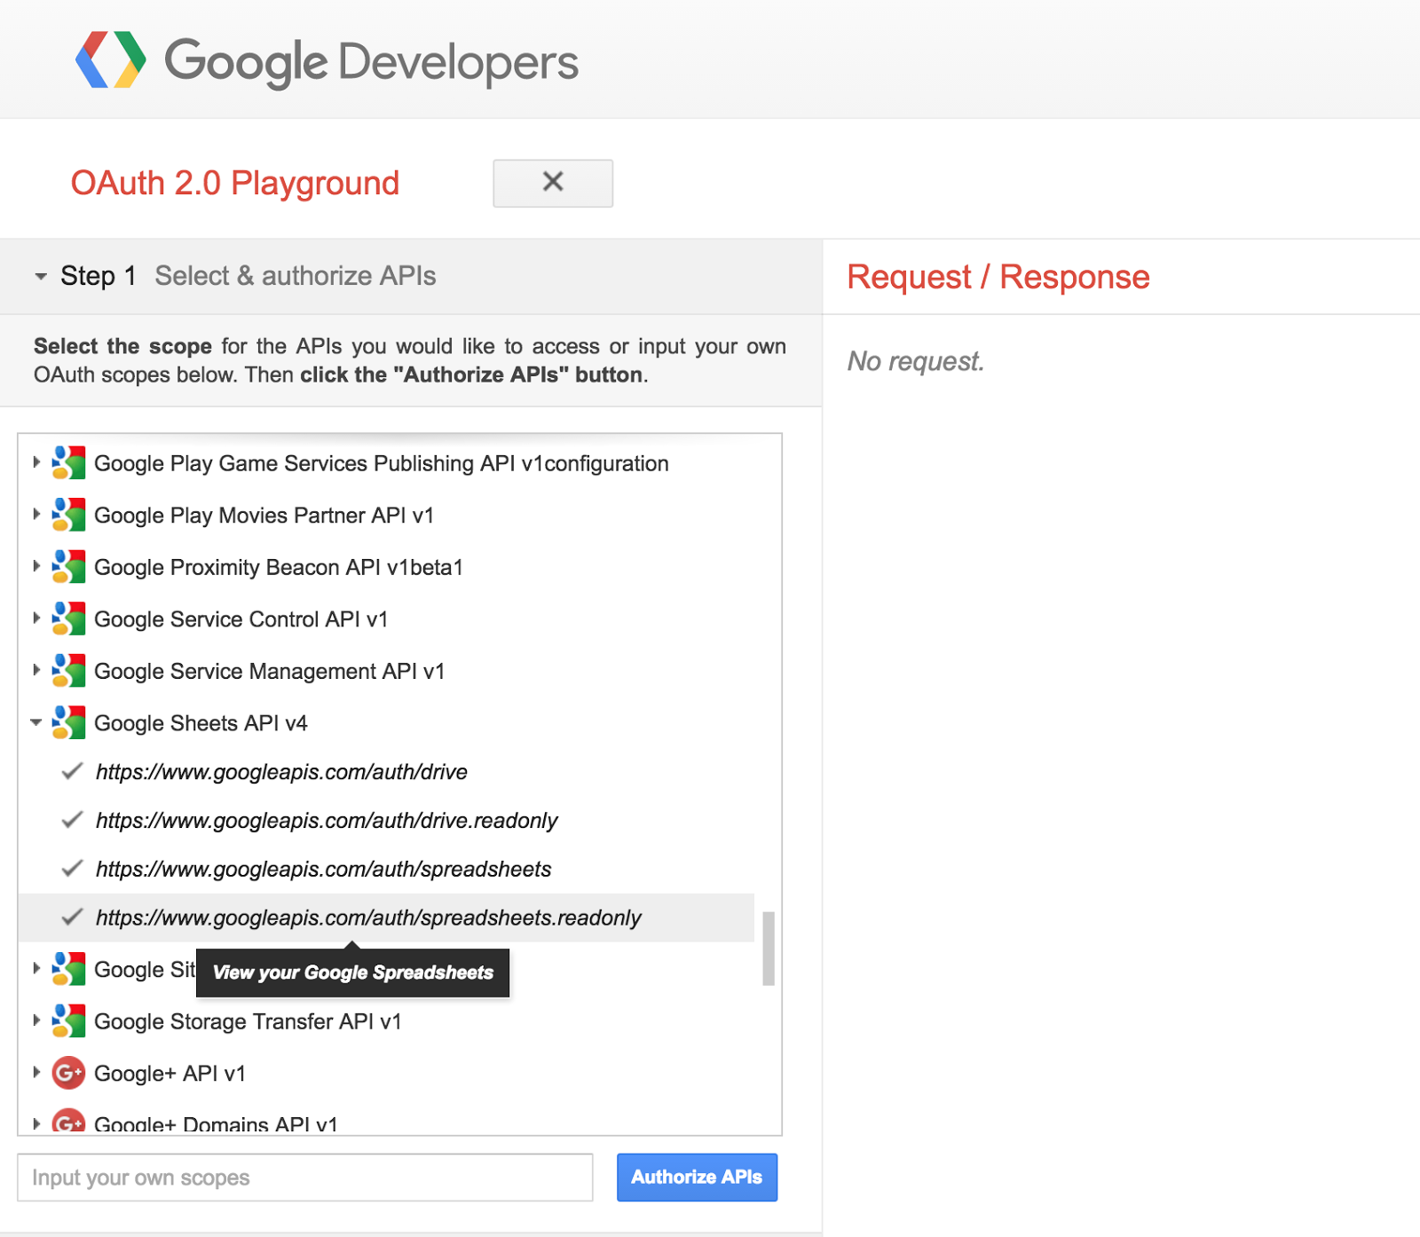
Task: Toggle checkmark for auth/spreadsheets scope
Action: 73,869
